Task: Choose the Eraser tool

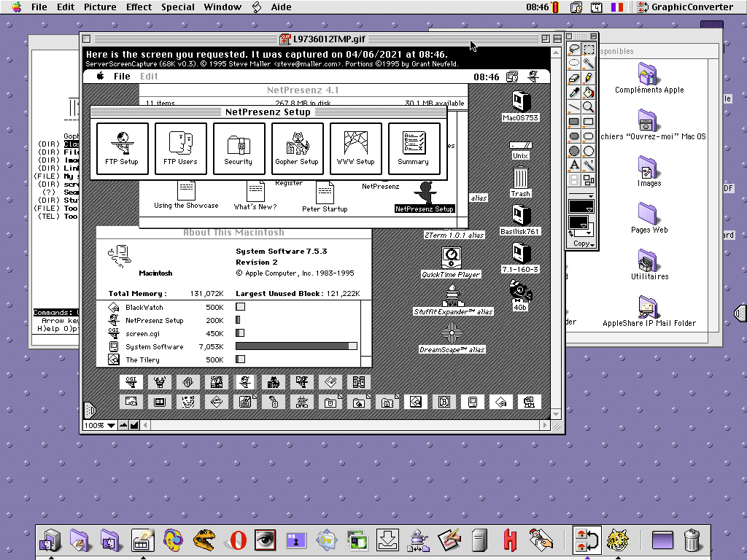Action: [574, 78]
